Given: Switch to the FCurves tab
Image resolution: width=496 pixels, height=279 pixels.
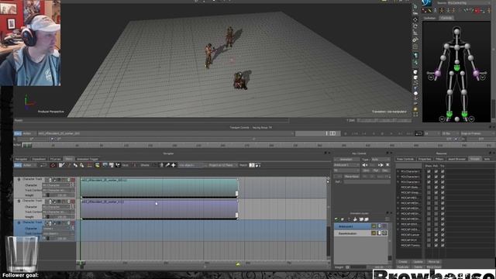Looking at the screenshot, I should (55, 159).
